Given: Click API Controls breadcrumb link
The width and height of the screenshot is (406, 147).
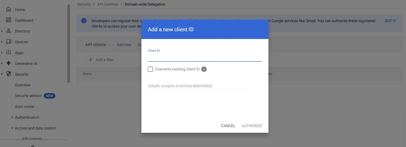Looking at the screenshot, I should tap(108, 4).
